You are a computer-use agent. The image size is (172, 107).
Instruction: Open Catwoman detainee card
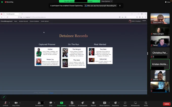coord(100,61)
